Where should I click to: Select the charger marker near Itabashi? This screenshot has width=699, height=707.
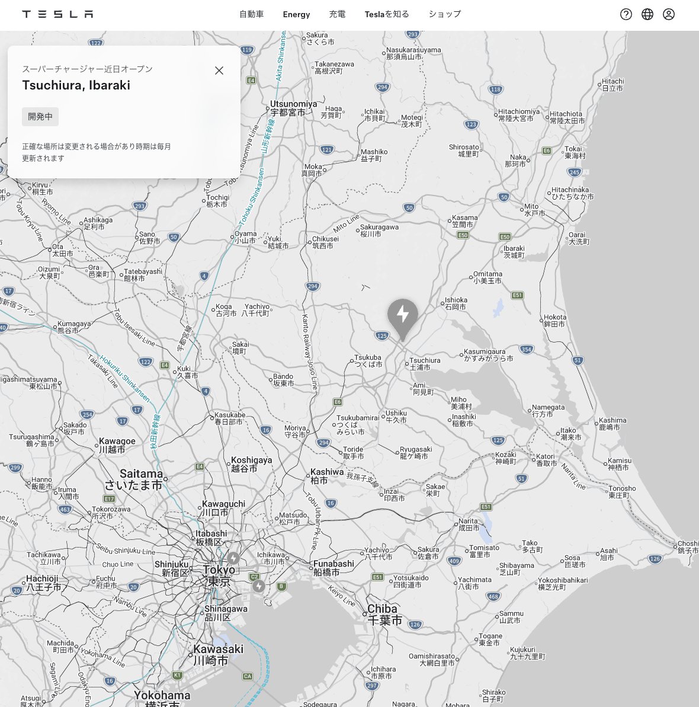pyautogui.click(x=233, y=558)
